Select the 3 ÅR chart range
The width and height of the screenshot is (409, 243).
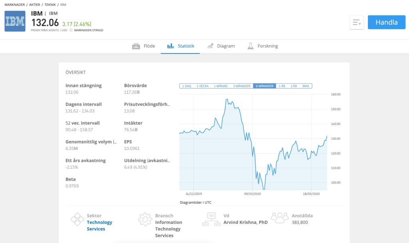(x=294, y=86)
